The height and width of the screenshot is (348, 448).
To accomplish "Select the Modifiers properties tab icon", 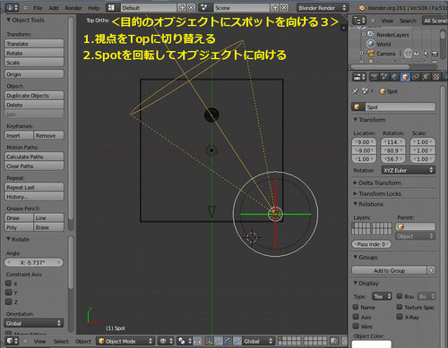I will [x=426, y=77].
